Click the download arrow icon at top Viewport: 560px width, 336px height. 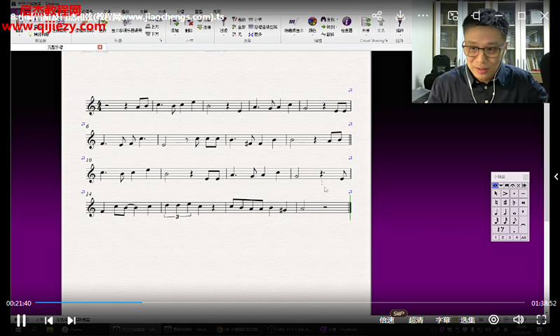click(x=400, y=15)
